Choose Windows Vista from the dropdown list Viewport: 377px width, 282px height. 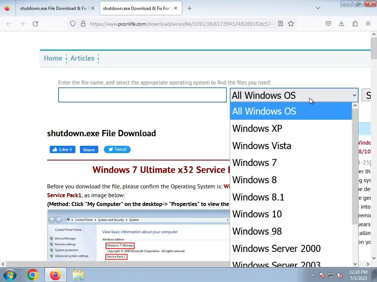291,146
